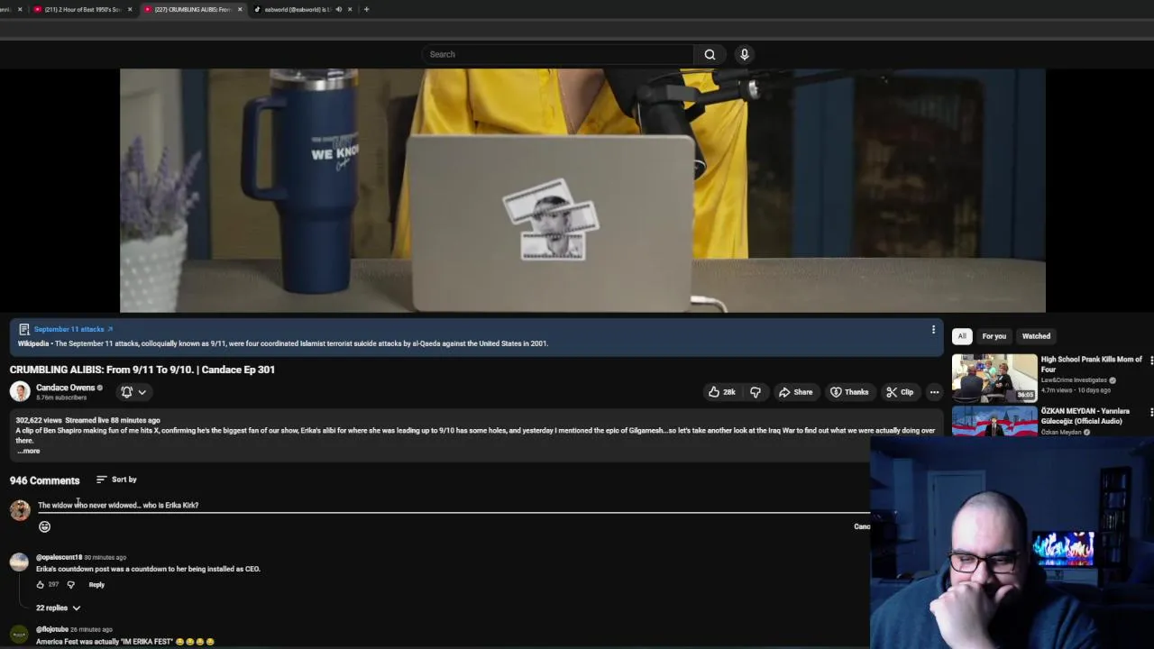The image size is (1154, 649).
Task: Open @flojotube profile avatar
Action: [x=19, y=634]
